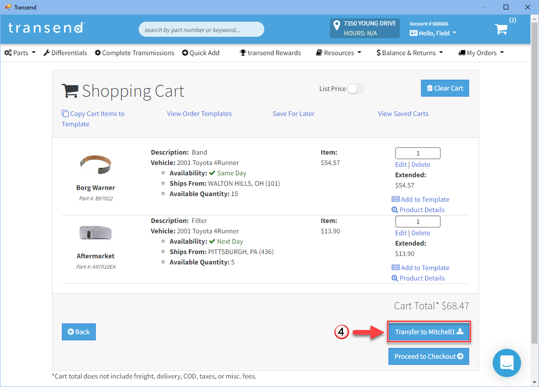The image size is (539, 387).
Task: Click the Borg Warner band thumbnail
Action: pyautogui.click(x=95, y=165)
